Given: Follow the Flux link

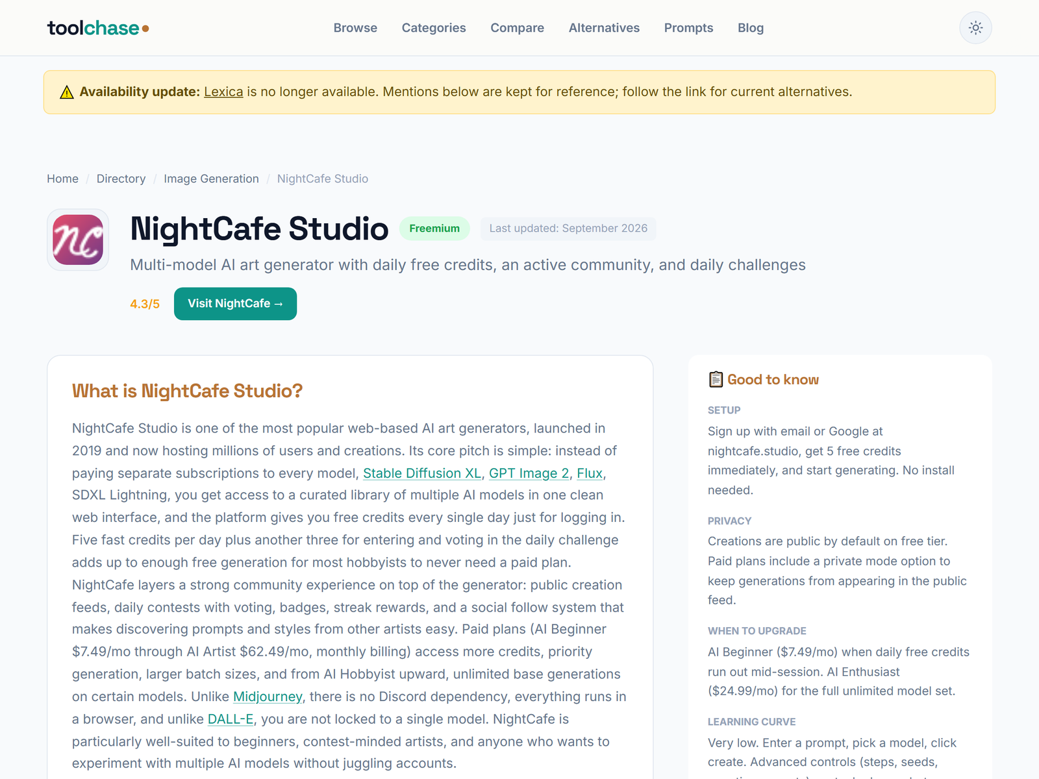Looking at the screenshot, I should pos(590,473).
